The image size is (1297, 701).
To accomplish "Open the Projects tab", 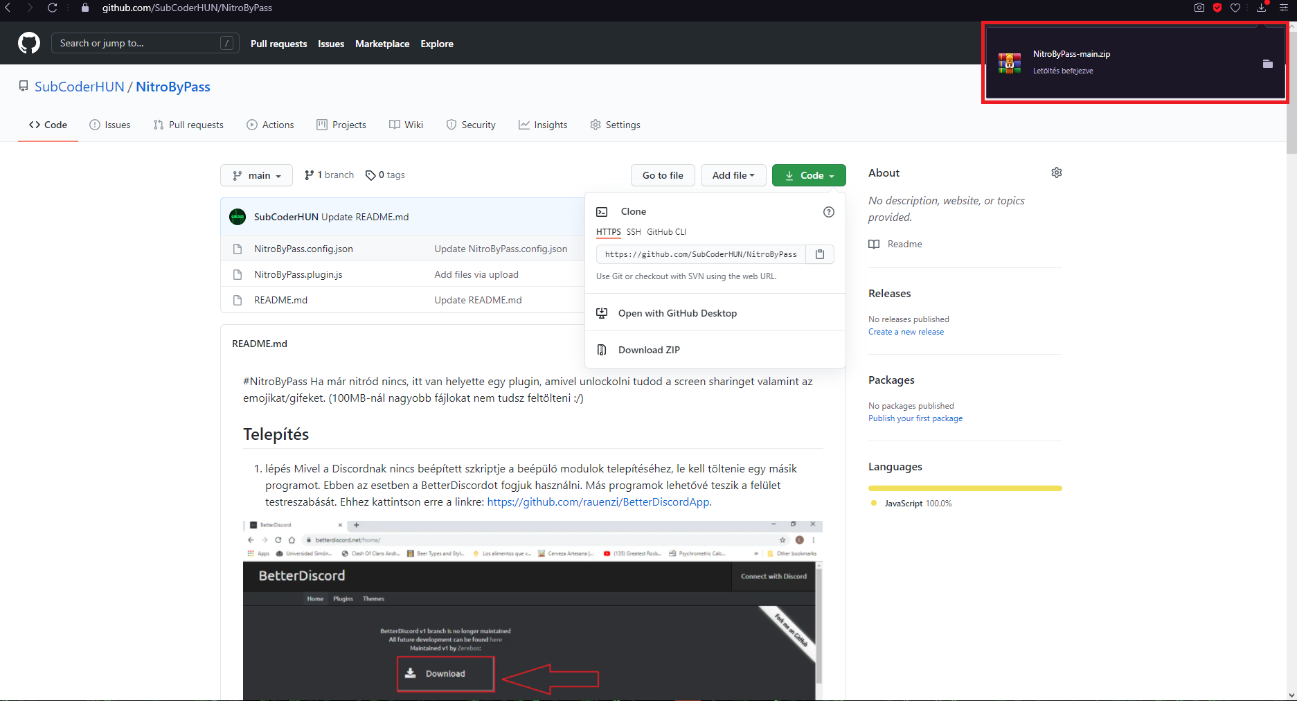I will tap(341, 125).
